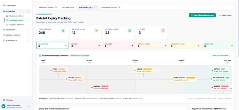Expand the AI & Insights section chevron

pos(28,41)
